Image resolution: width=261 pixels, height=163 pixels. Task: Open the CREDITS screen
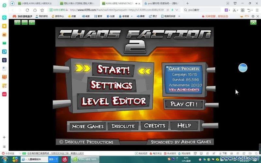click(154, 126)
